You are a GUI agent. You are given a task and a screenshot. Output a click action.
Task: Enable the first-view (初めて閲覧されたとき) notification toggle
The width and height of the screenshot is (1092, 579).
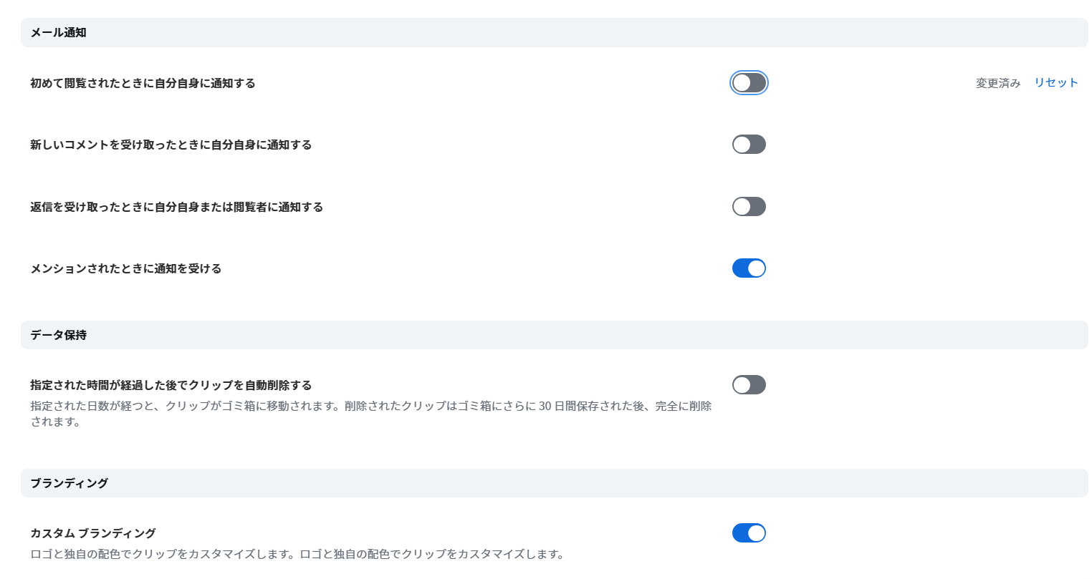(x=749, y=83)
